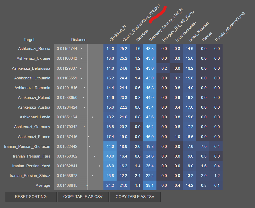The image size is (255, 208).
Task: Click the 48.0 cell in Iranian_Persian_Fars row
Action: 110,156
